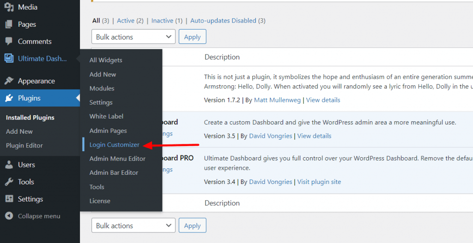
Task: Filter plugins by Active (2)
Action: 130,20
